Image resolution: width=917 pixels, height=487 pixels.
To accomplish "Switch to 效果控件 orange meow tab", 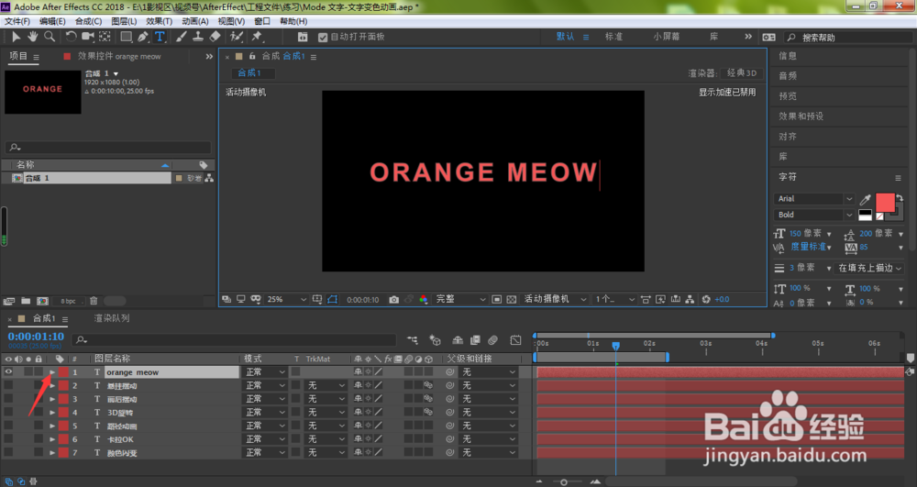I will coord(119,57).
